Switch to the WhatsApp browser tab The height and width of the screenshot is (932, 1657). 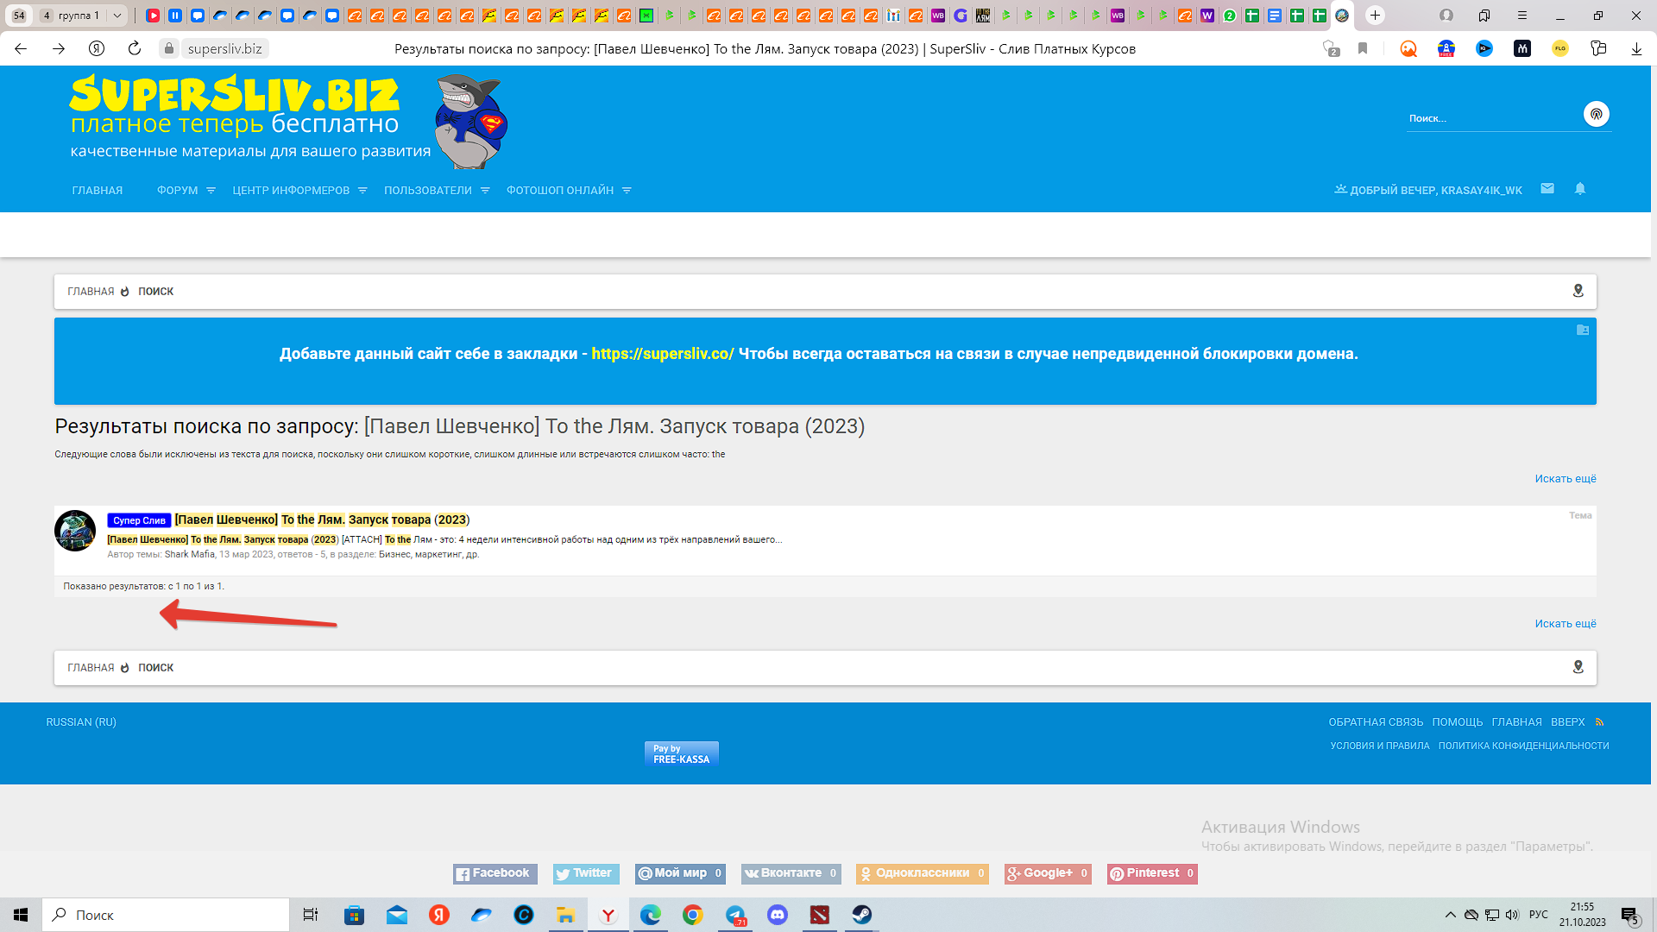pos(1230,16)
